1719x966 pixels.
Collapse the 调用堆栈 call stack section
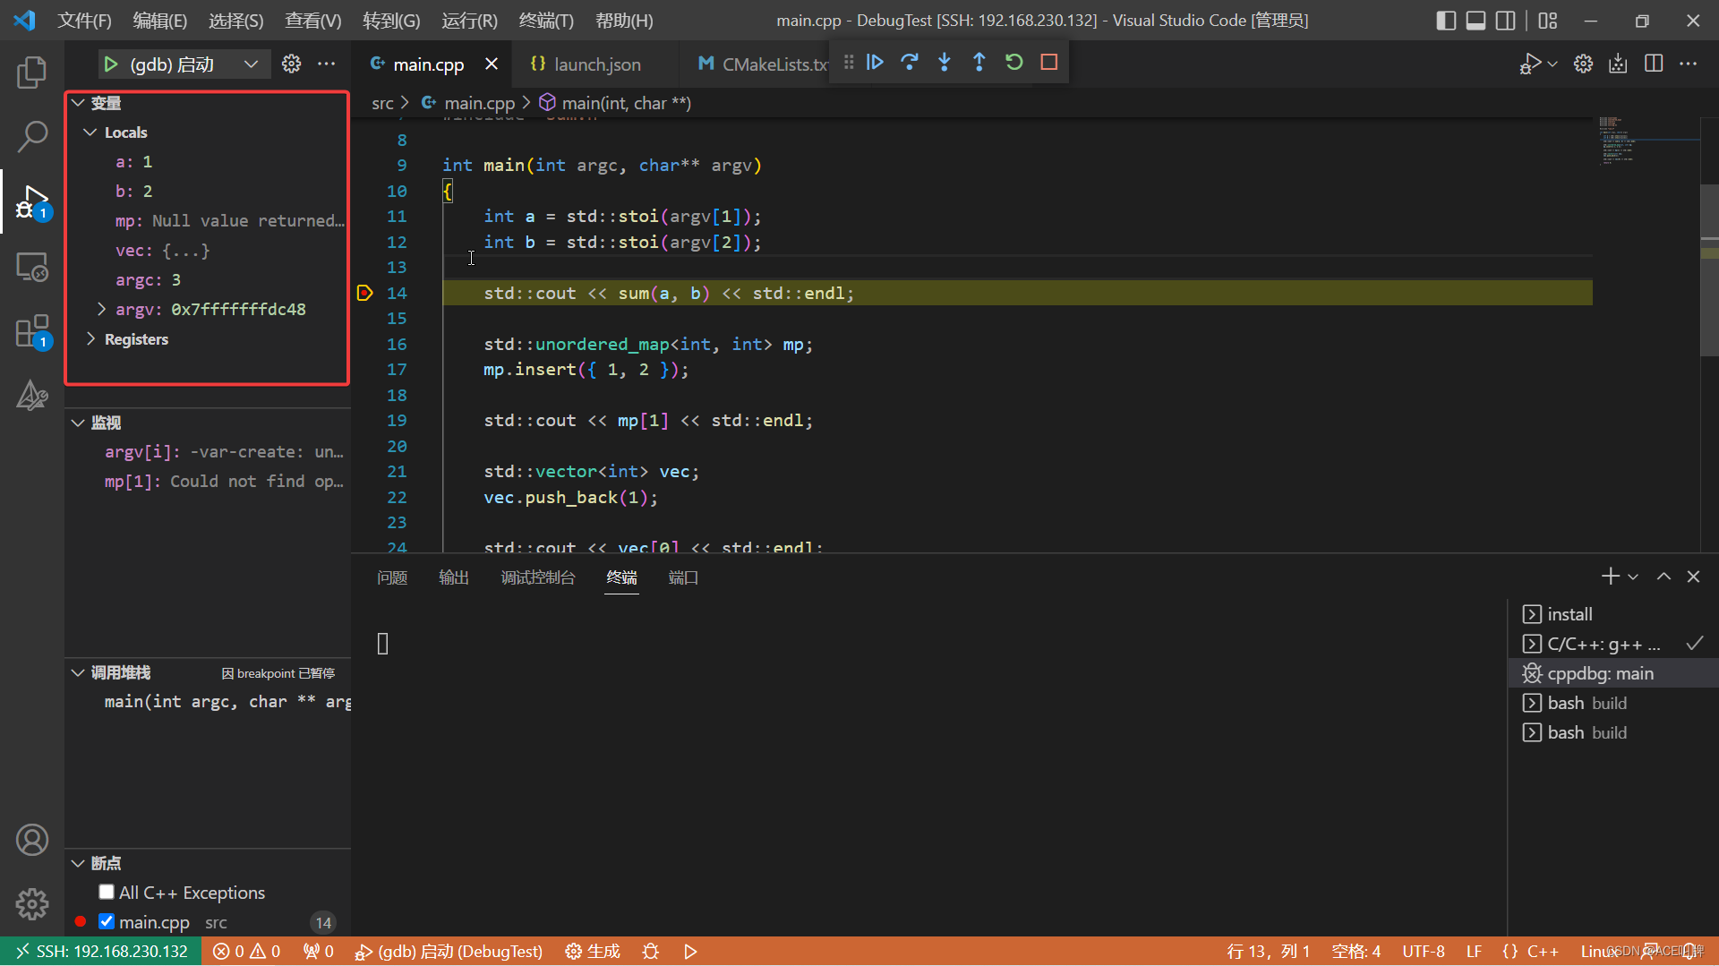pyautogui.click(x=78, y=672)
